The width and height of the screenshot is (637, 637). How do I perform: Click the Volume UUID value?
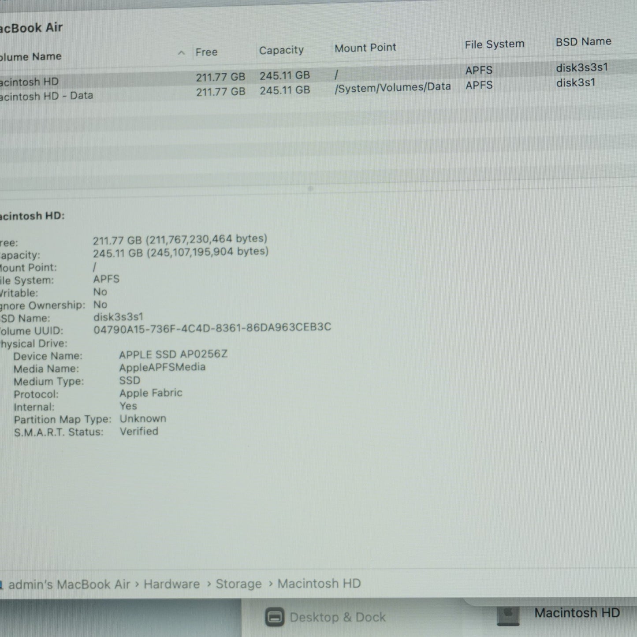212,328
